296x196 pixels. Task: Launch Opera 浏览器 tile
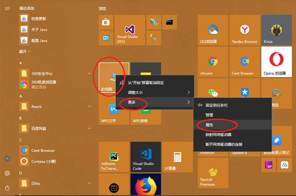(276, 62)
